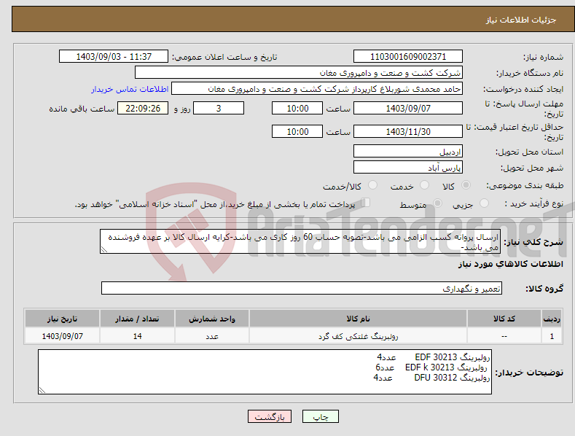Click the page title جزئیات اطلاعات نیاز
The width and height of the screenshot is (575, 436).
pyautogui.click(x=521, y=20)
